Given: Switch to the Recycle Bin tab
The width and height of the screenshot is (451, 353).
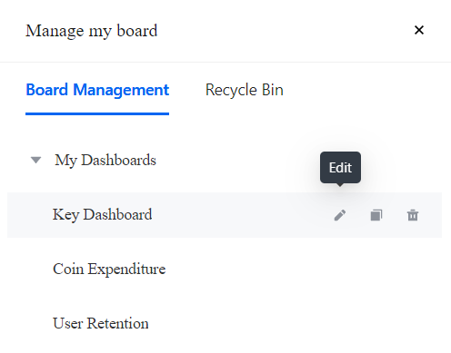Looking at the screenshot, I should [245, 90].
